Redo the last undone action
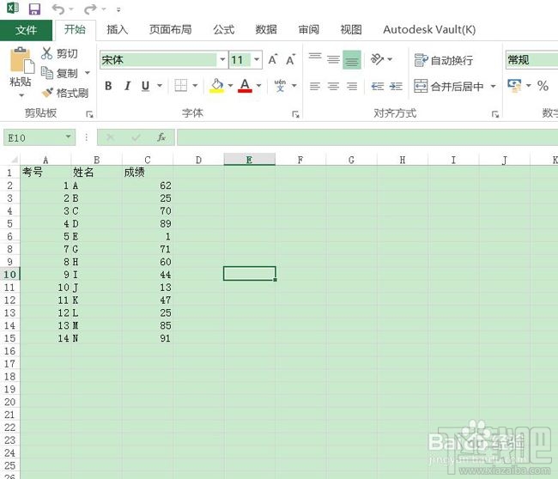The width and height of the screenshot is (558, 479). click(x=90, y=9)
